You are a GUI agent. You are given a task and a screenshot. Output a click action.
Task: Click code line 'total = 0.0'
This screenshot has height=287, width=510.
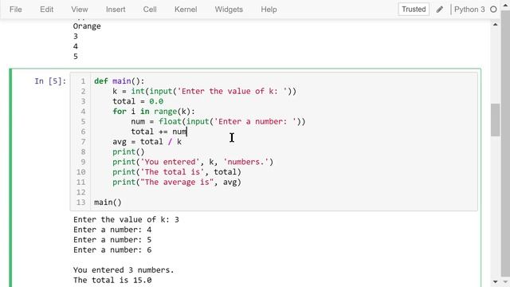click(x=138, y=101)
